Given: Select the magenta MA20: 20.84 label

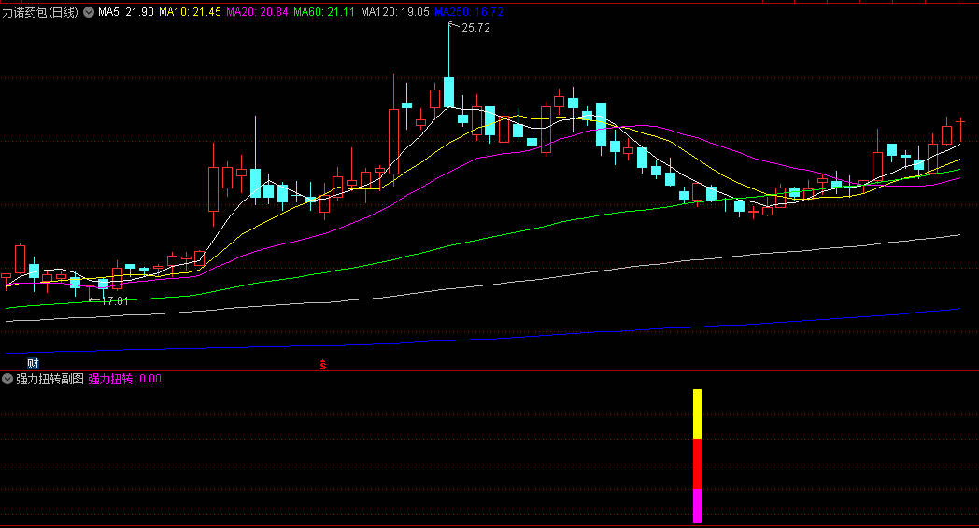Looking at the screenshot, I should click(x=257, y=12).
